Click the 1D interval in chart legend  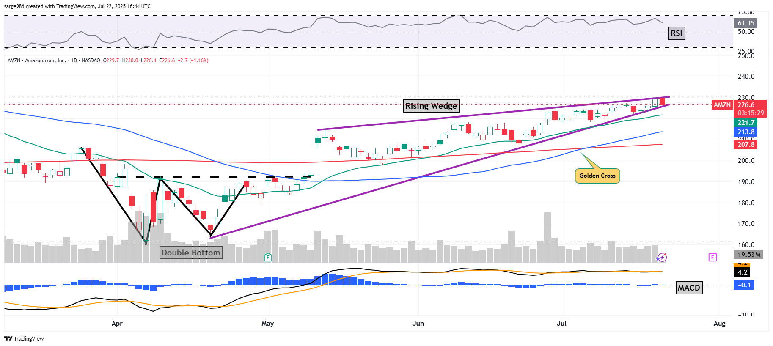(74, 60)
